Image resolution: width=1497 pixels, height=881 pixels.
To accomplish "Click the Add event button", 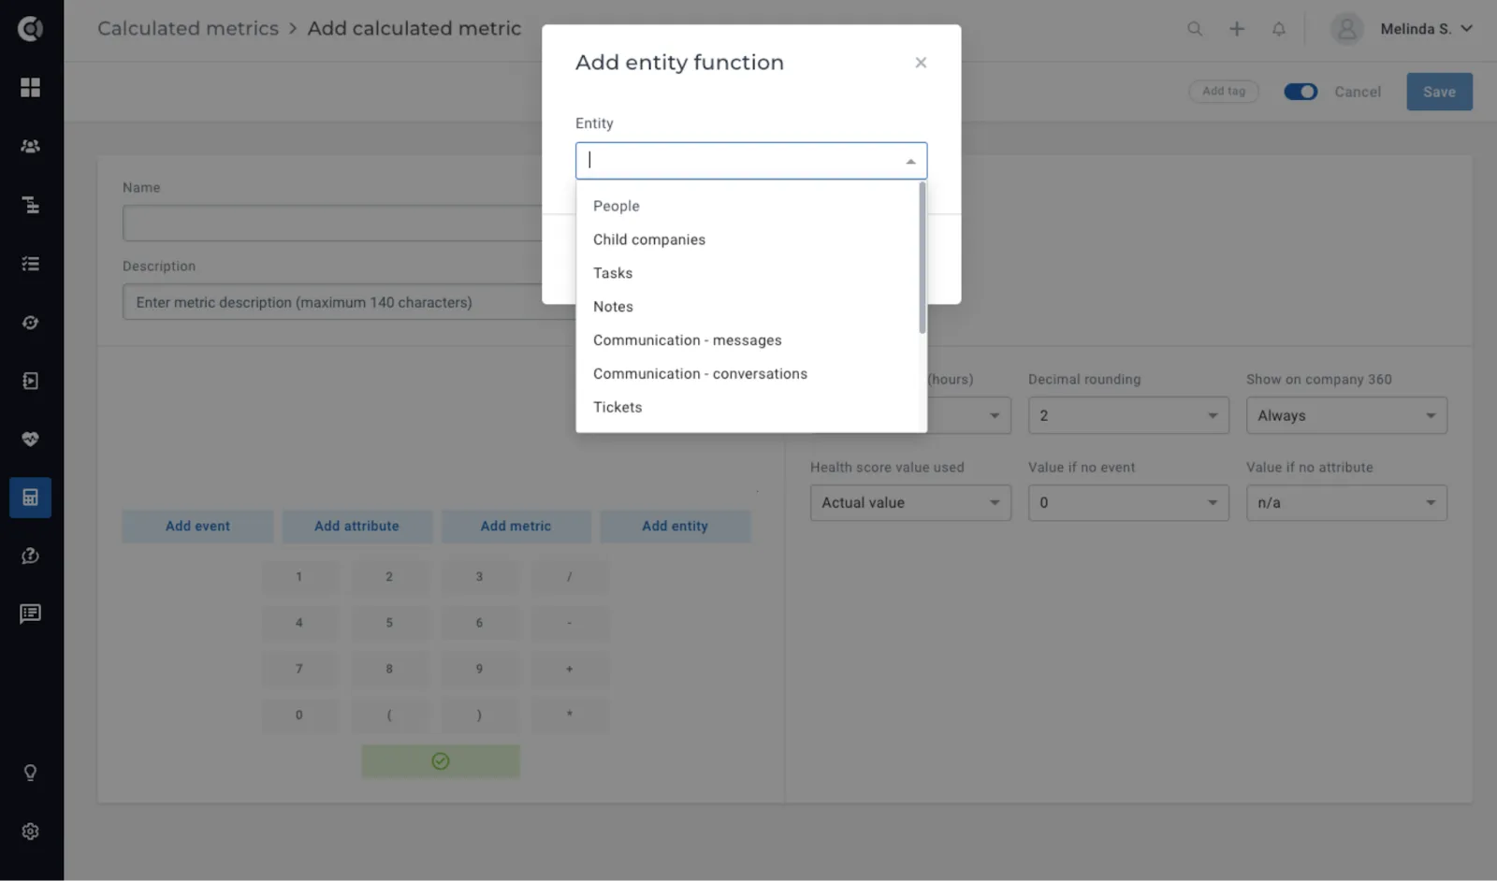I will click(197, 526).
